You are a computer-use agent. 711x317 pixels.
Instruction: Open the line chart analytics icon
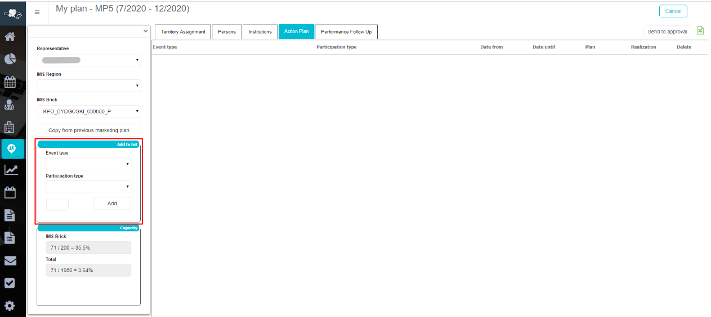coord(10,170)
